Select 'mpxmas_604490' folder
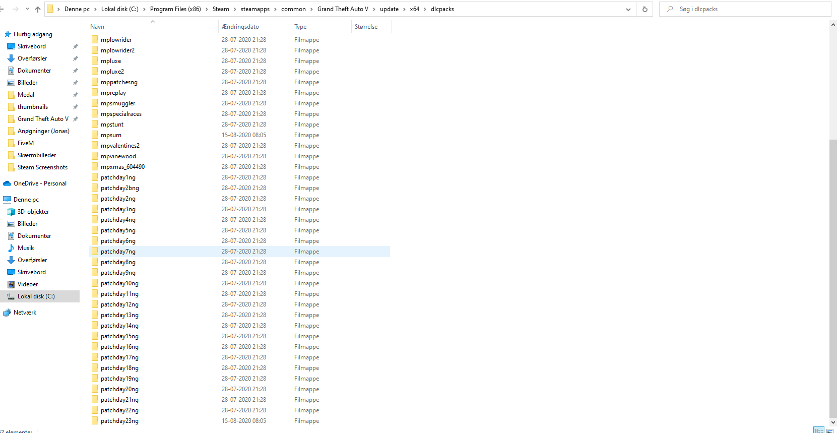Image resolution: width=837 pixels, height=433 pixels. tap(122, 167)
